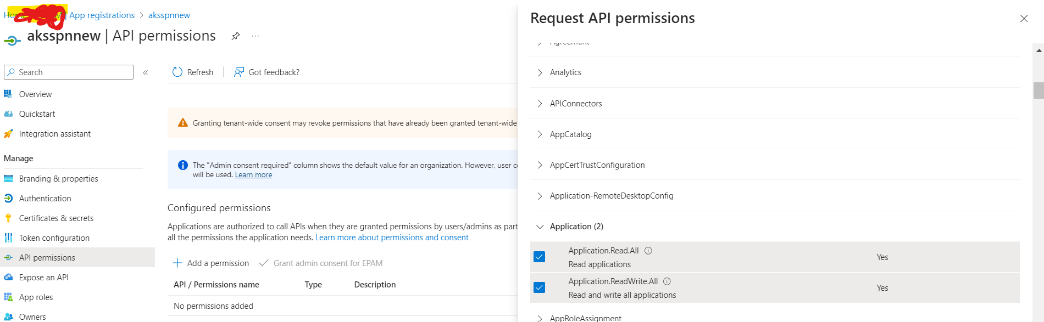
Task: Open App registrations breadcrumb link
Action: pyautogui.click(x=102, y=15)
